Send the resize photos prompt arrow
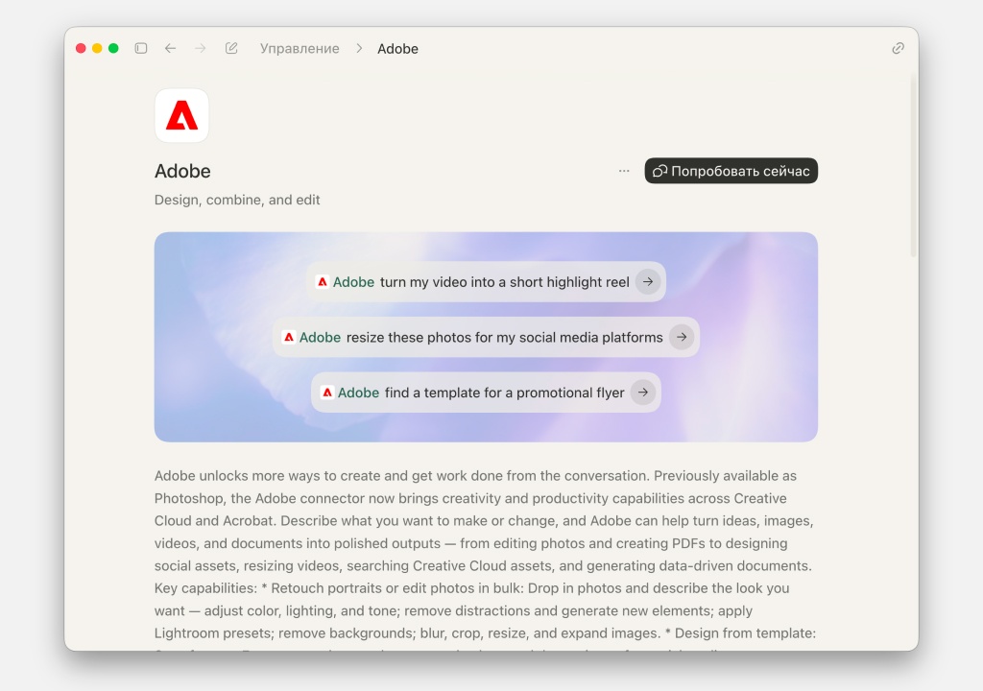 (x=682, y=337)
